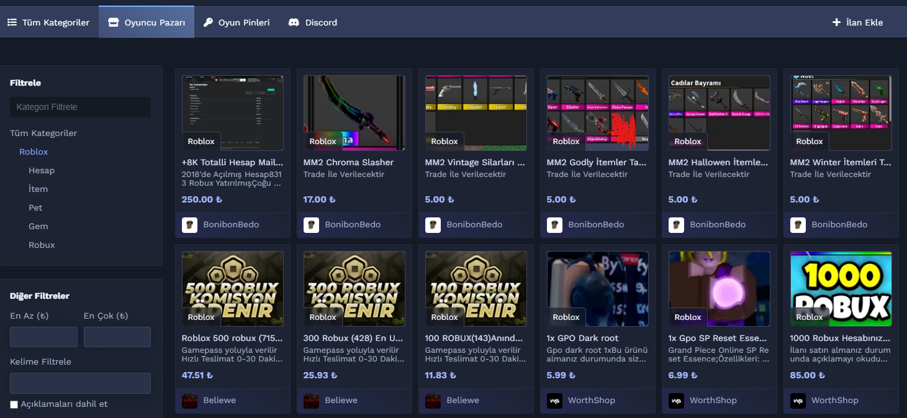This screenshot has width=907, height=418.
Task: Click BonibonBedo avatar under MM2 Godly İtemler
Action: [x=554, y=225]
